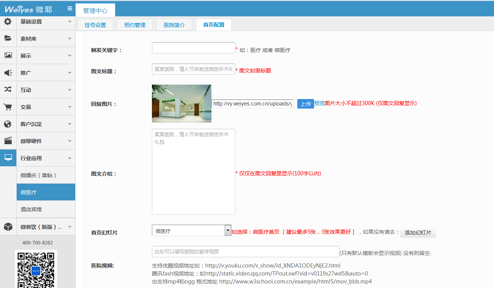494x288 pixels.
Task: Click the megaphone icon for 推广
Action: 8,72
